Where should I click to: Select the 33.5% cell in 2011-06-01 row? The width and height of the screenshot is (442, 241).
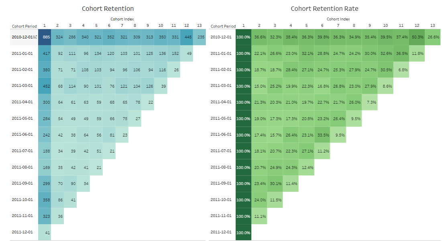click(322, 135)
